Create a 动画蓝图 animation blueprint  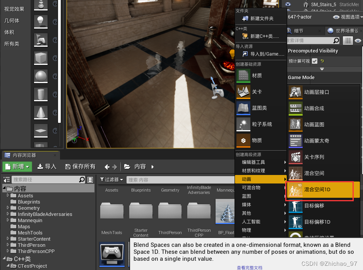click(x=323, y=124)
